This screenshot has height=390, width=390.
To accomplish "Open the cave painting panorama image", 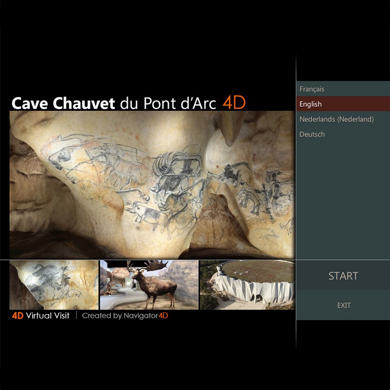I will pos(152,185).
